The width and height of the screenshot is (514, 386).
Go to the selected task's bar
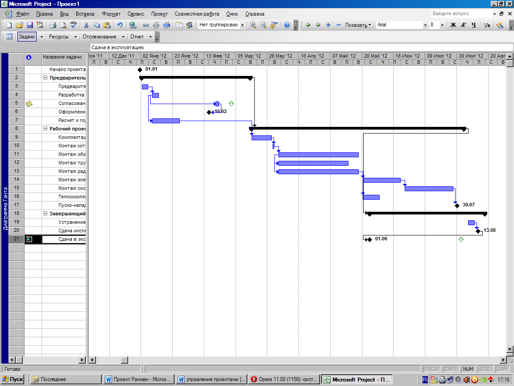click(274, 25)
